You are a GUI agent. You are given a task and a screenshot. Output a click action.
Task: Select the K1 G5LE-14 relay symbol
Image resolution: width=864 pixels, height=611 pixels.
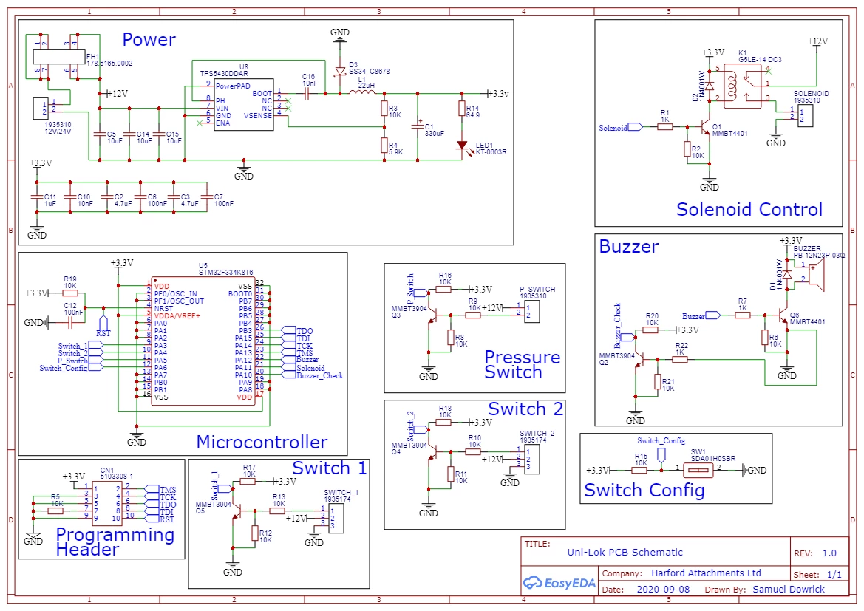point(741,86)
